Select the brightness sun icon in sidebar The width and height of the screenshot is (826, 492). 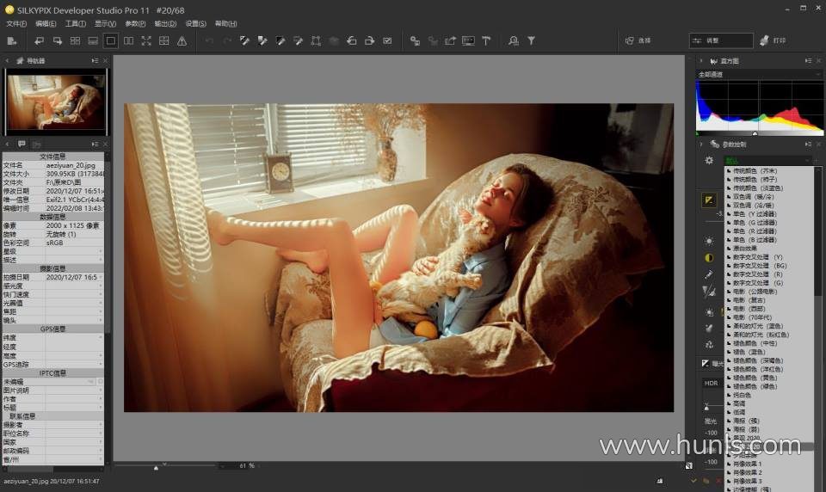tap(709, 241)
